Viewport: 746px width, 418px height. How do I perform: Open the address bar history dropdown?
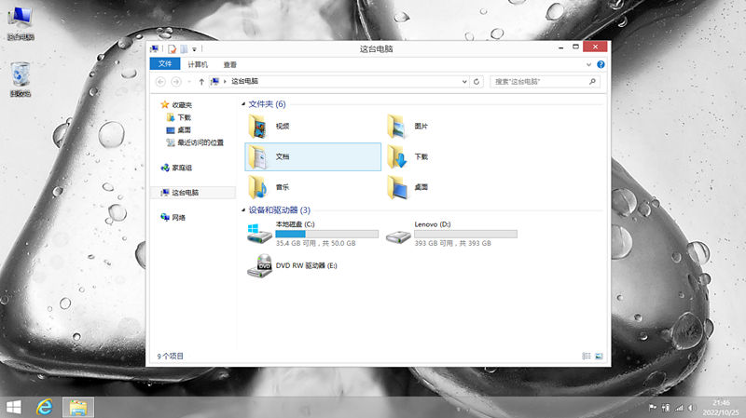tap(464, 82)
